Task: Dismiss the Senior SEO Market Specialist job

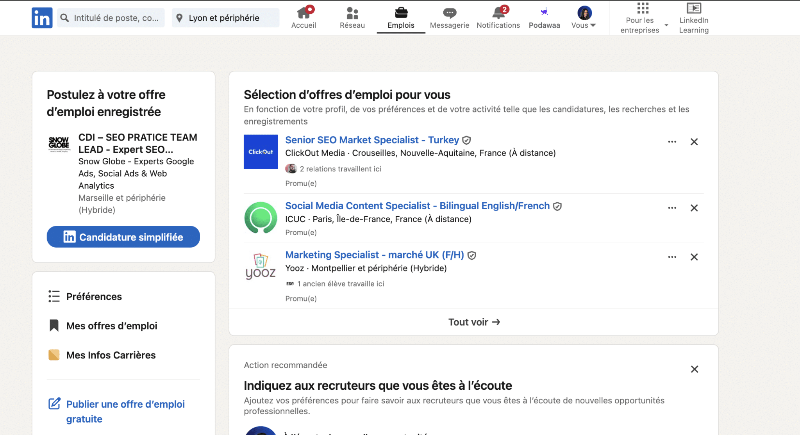Action: point(694,142)
